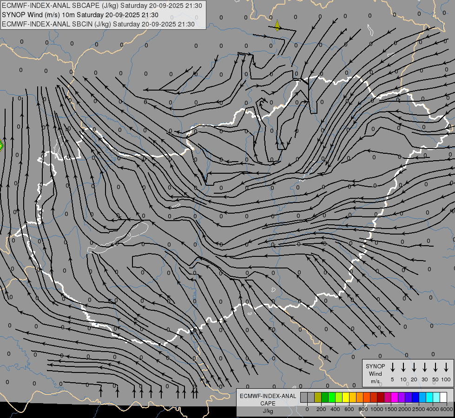Click the Lake Balaton outline on the map
455x418 pixels.
(x=119, y=237)
